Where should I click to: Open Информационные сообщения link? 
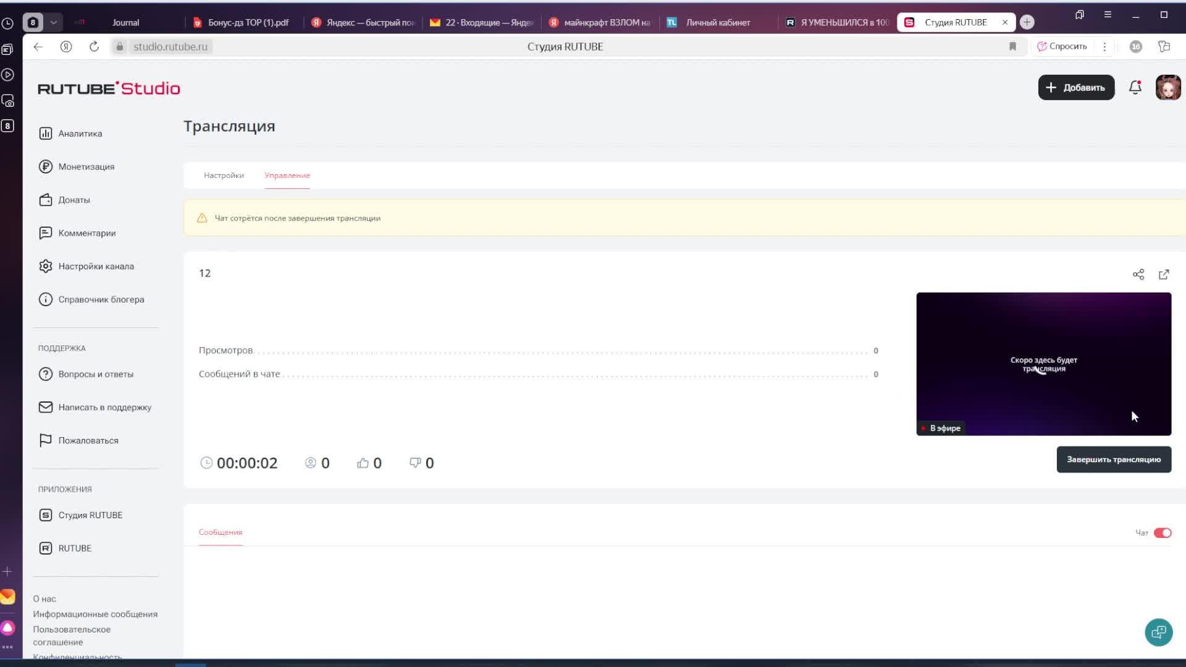coord(95,615)
